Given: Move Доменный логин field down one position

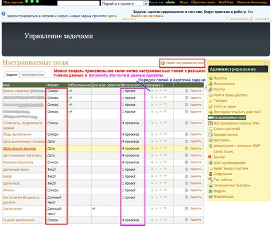Looking at the screenshot, I should pos(161,169).
